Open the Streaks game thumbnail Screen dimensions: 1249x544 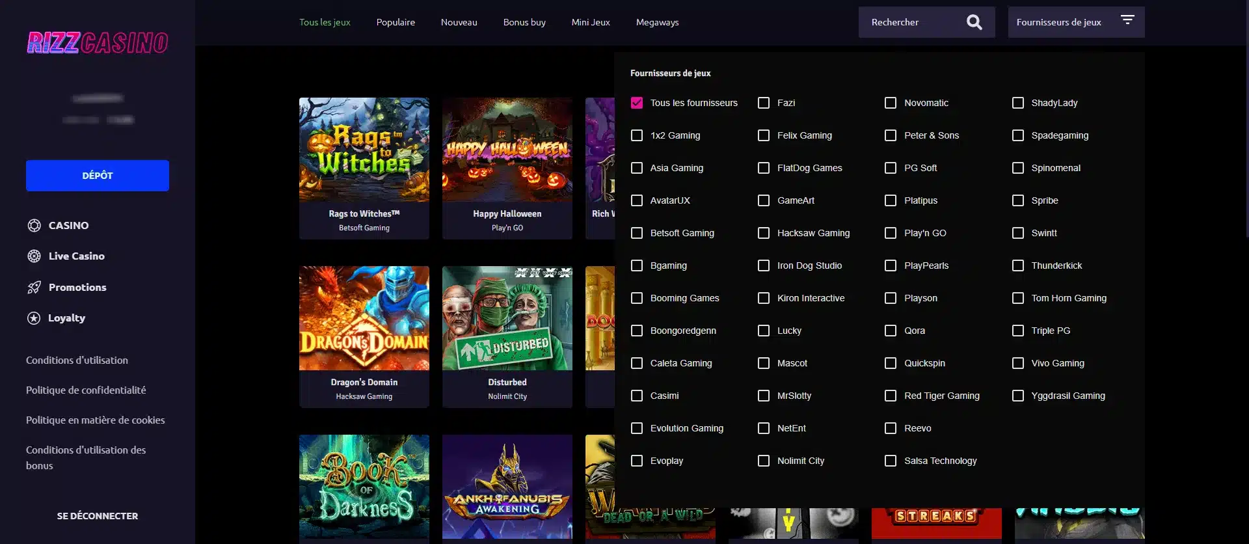point(937,523)
